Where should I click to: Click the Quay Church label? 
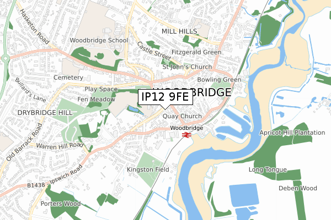click(182, 116)
